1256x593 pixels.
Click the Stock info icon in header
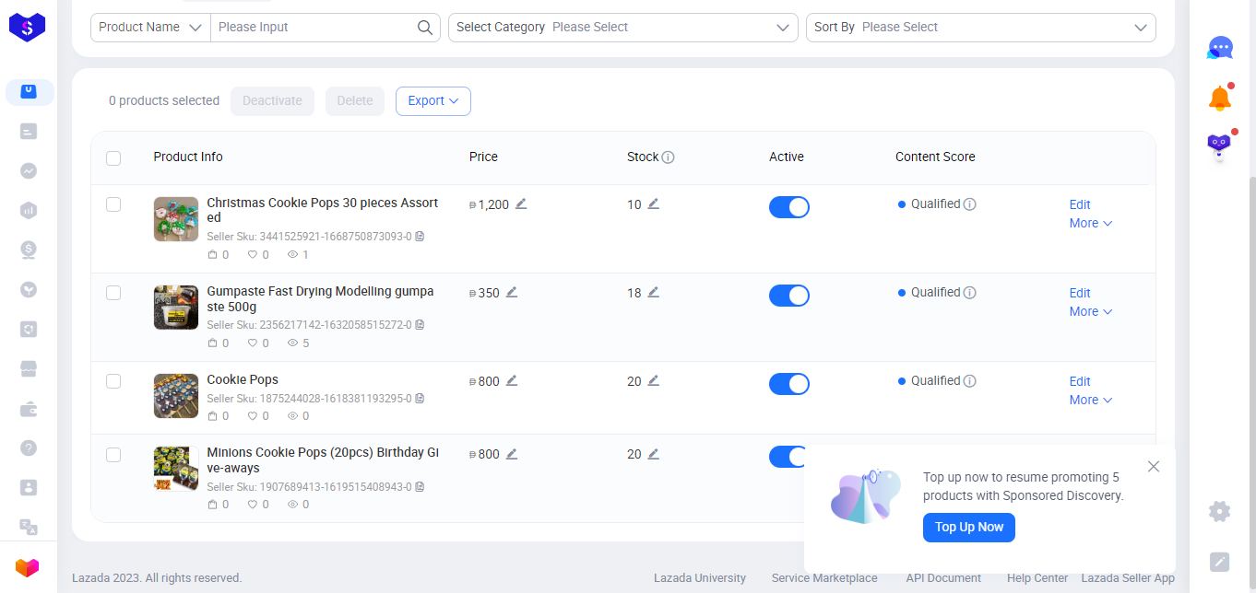tap(669, 157)
